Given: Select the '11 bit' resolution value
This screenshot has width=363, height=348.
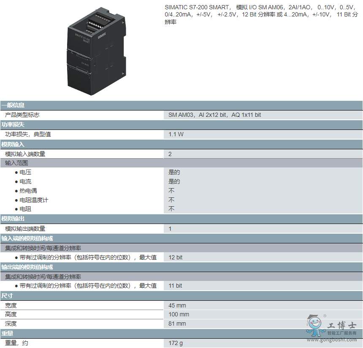Looking at the screenshot, I should click(x=175, y=286).
